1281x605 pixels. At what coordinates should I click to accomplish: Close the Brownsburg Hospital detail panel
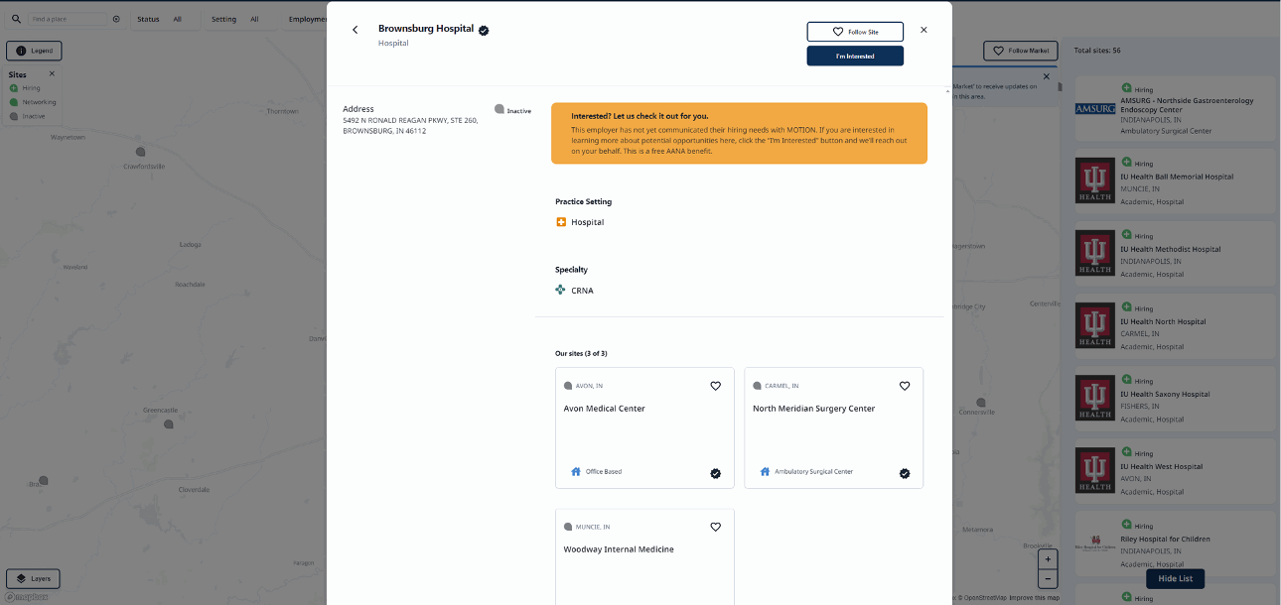tap(924, 30)
